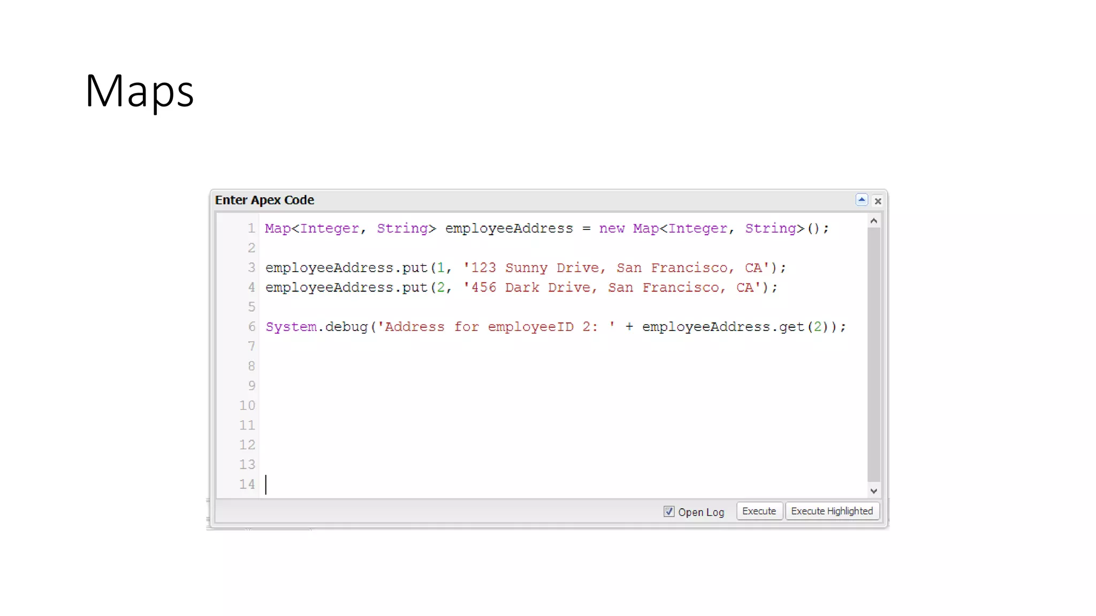Image resolution: width=1096 pixels, height=616 pixels.
Task: Click the scrollbar up arrow
Action: coord(874,221)
